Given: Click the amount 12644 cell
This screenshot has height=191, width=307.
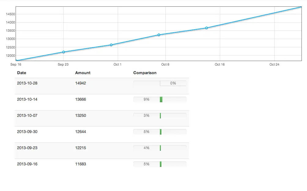Looking at the screenshot, I should pos(80,132).
